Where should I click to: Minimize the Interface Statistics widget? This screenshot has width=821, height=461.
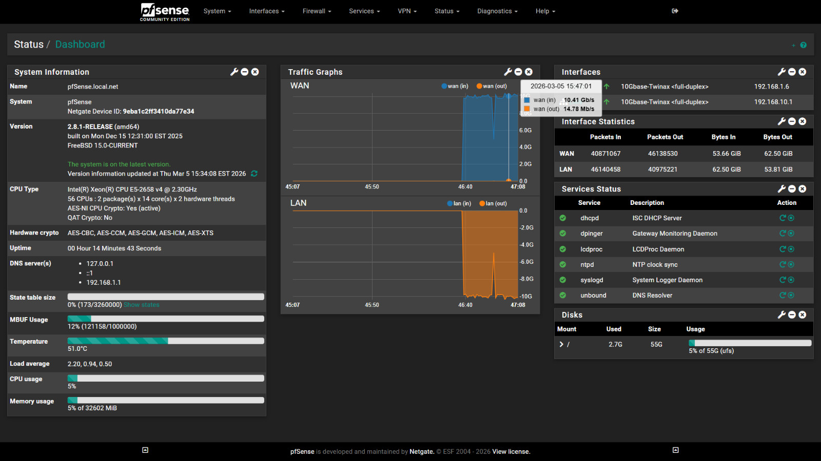coord(792,121)
